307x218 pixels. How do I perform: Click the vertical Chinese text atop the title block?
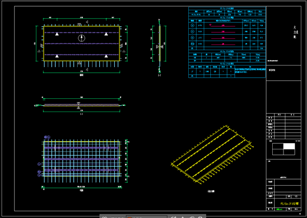(x=295, y=32)
